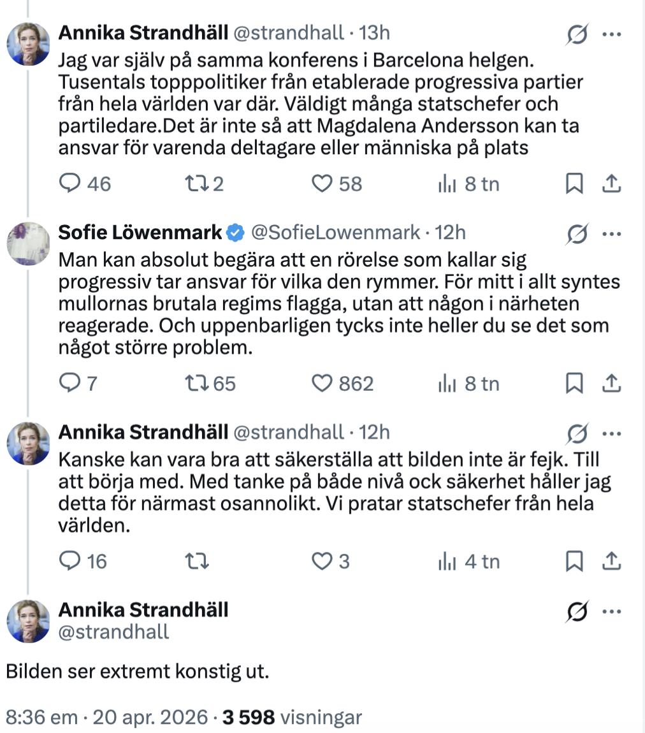Screen dimensions: 645x733
Task: Open @strandhall handle under bottom tweet
Action: [x=114, y=632]
